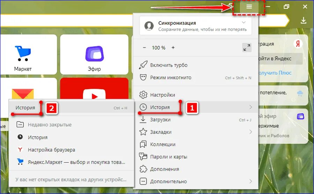Image resolution: width=314 pixels, height=194 pixels.
Task: Open Настройка браузера recent tab
Action: pyautogui.click(x=72, y=149)
